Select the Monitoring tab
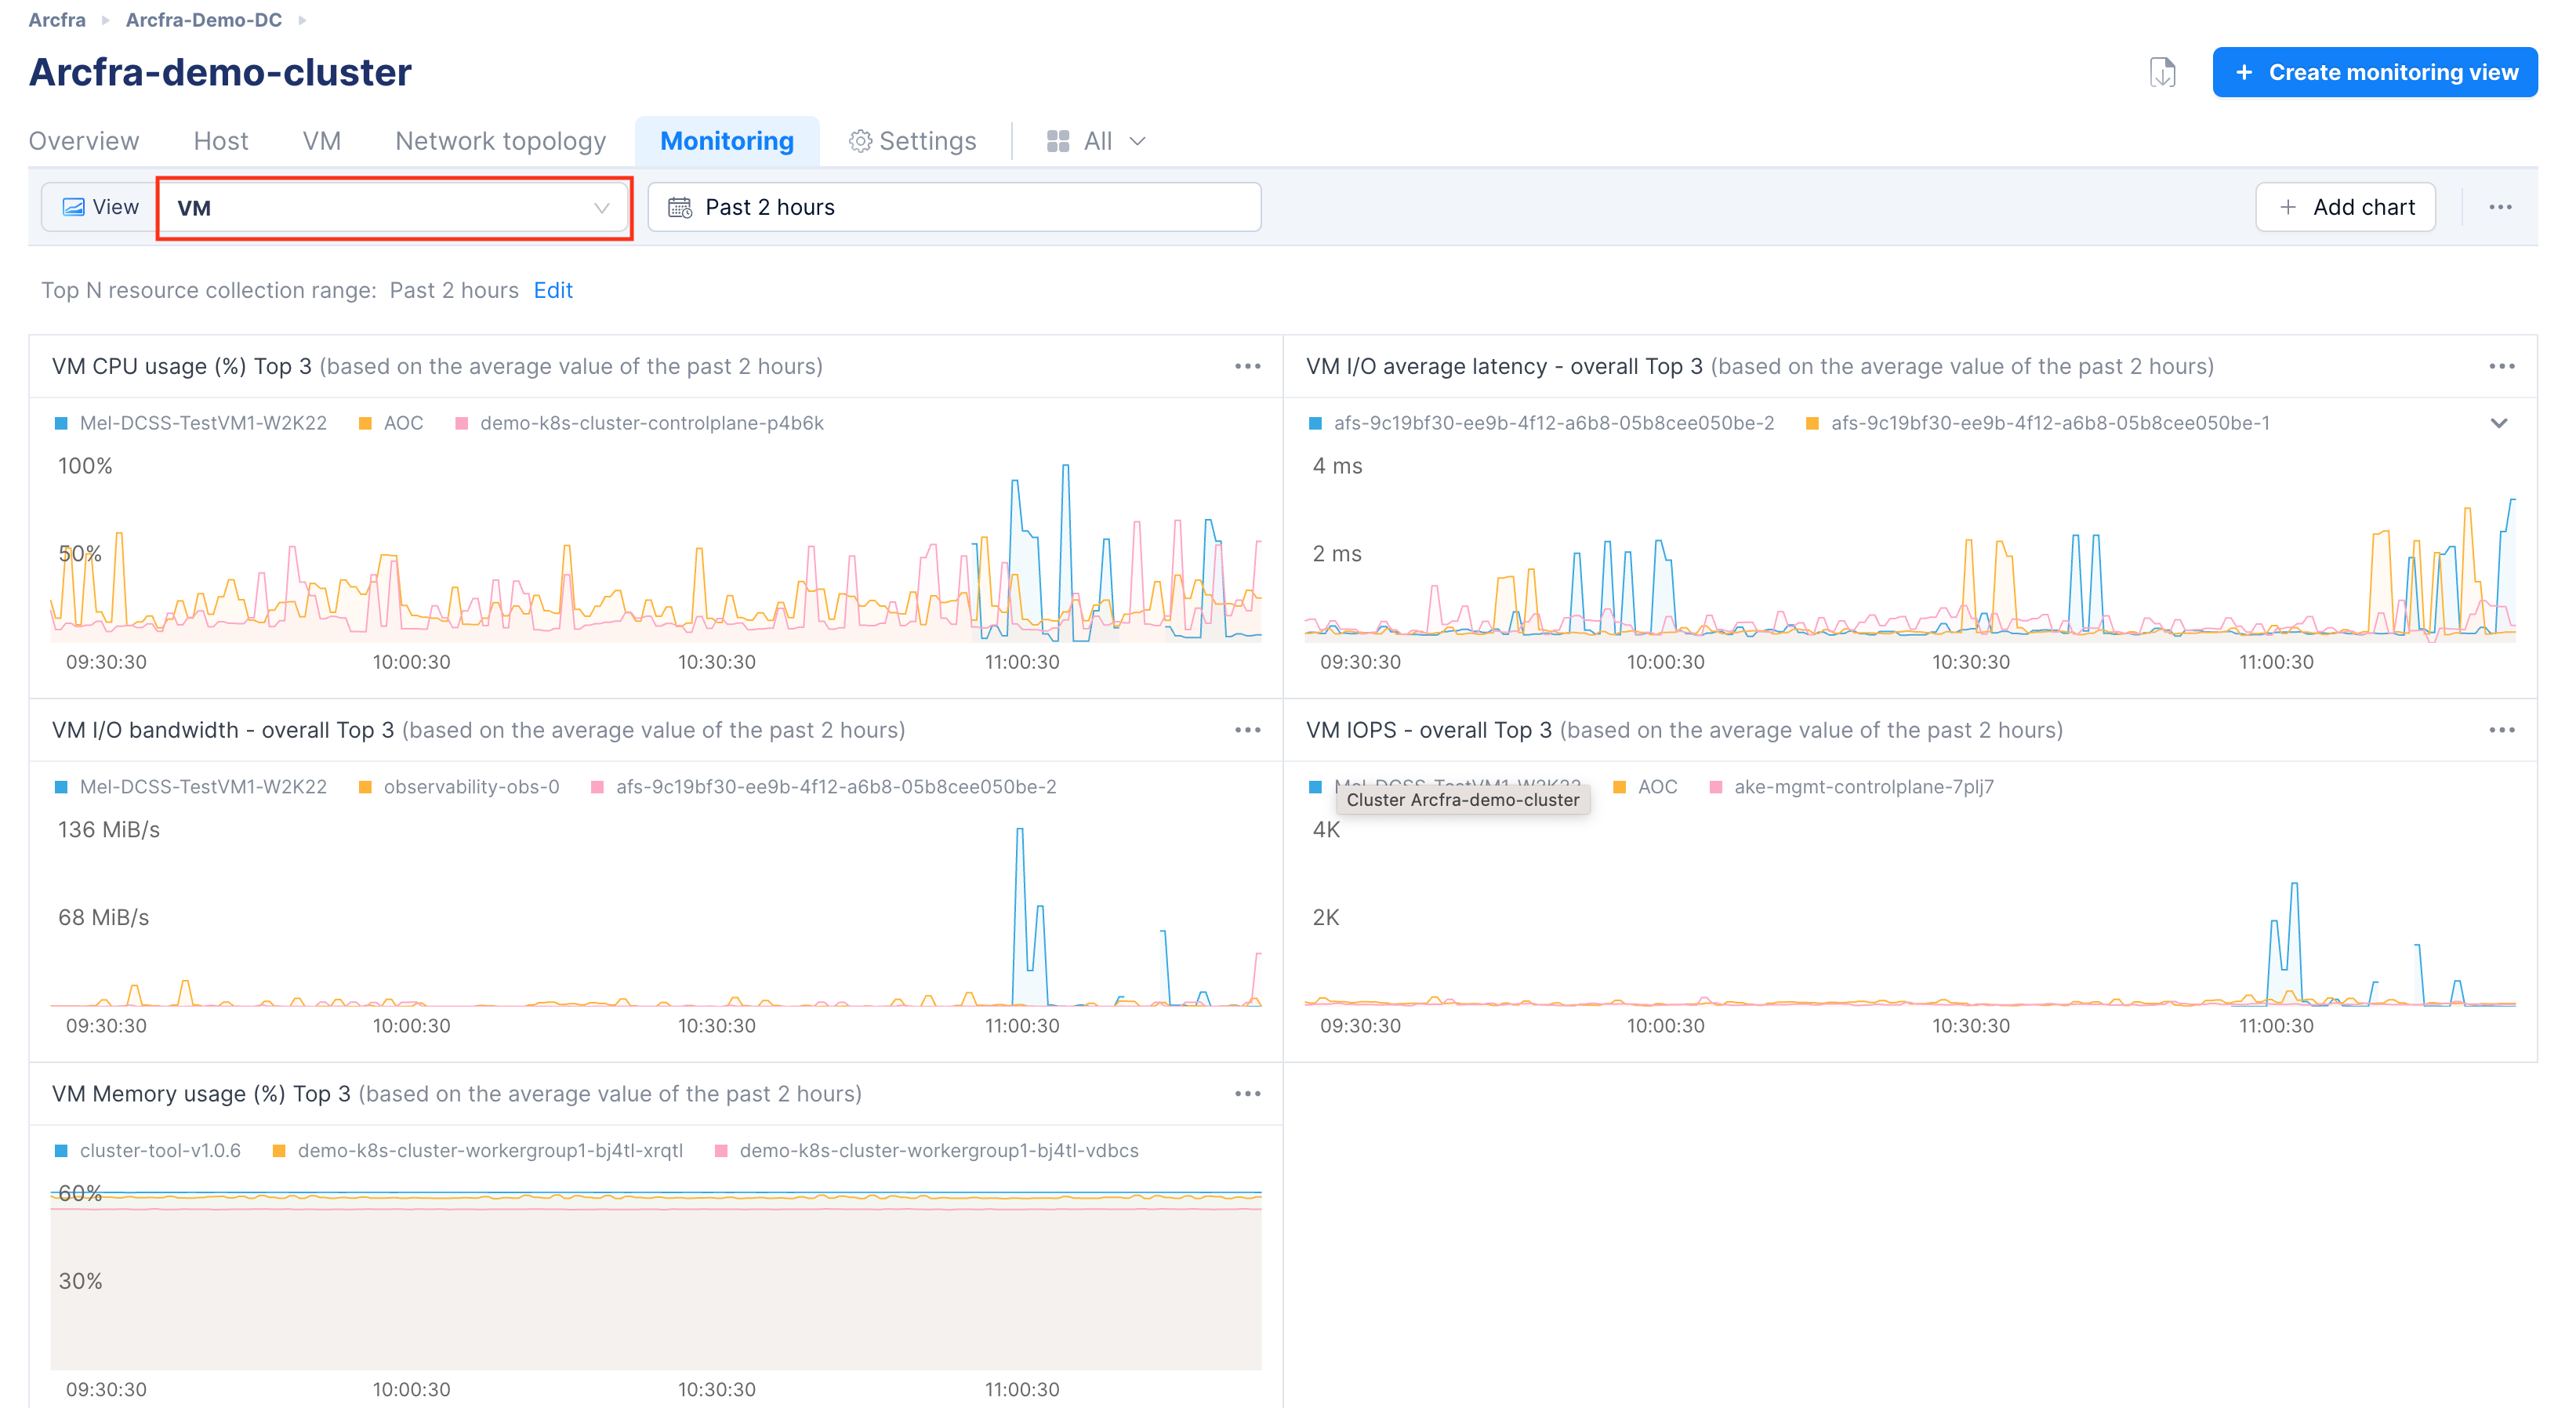 pyautogui.click(x=727, y=141)
